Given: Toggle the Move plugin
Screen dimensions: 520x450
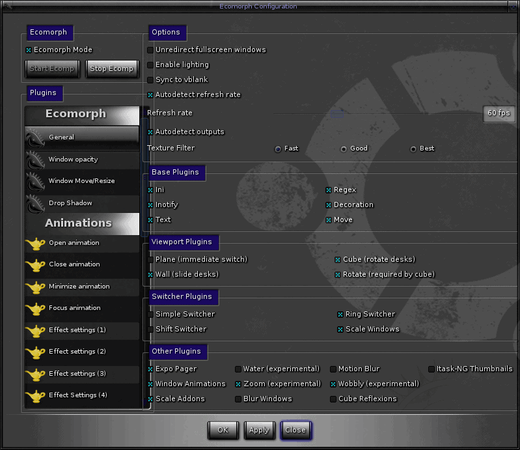Looking at the screenshot, I should coord(328,220).
